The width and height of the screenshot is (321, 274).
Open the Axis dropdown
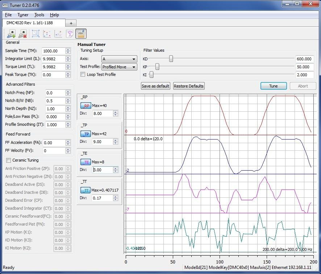coord(119,59)
